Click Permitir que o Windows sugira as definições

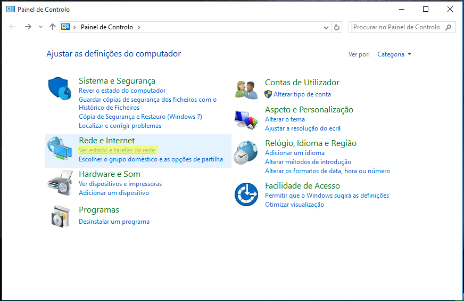pyautogui.click(x=327, y=196)
